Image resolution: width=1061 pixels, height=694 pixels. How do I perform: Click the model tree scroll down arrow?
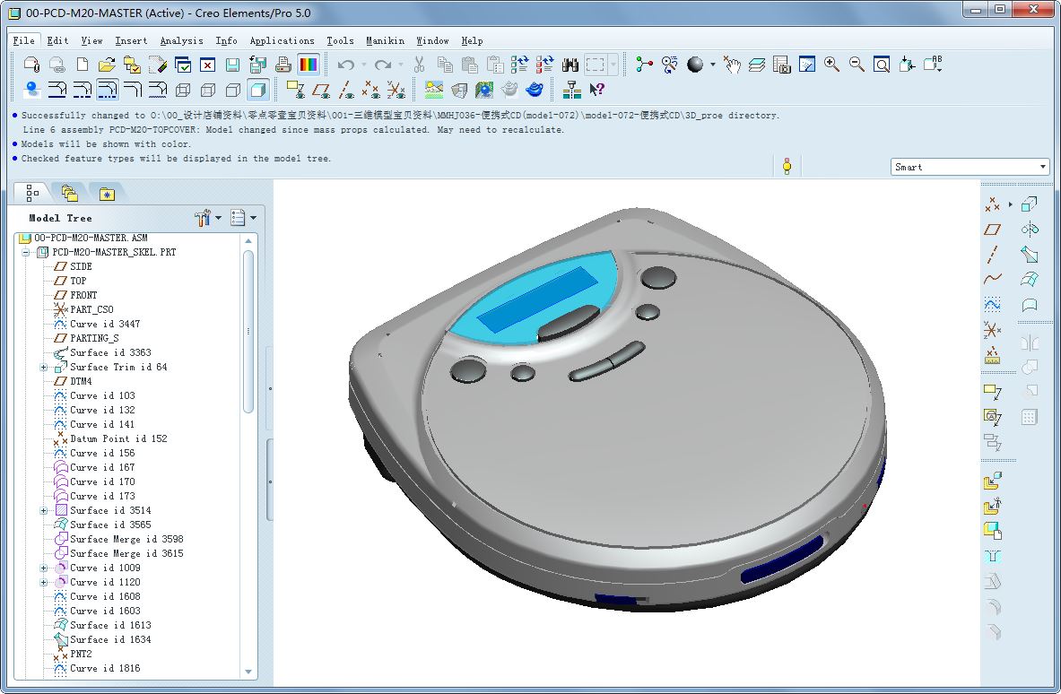coord(248,672)
